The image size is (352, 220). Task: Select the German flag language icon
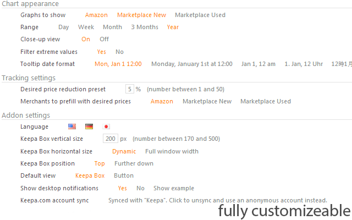[89, 127]
